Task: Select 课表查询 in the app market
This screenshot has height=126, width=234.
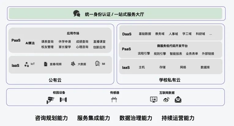Action: [x=47, y=42]
